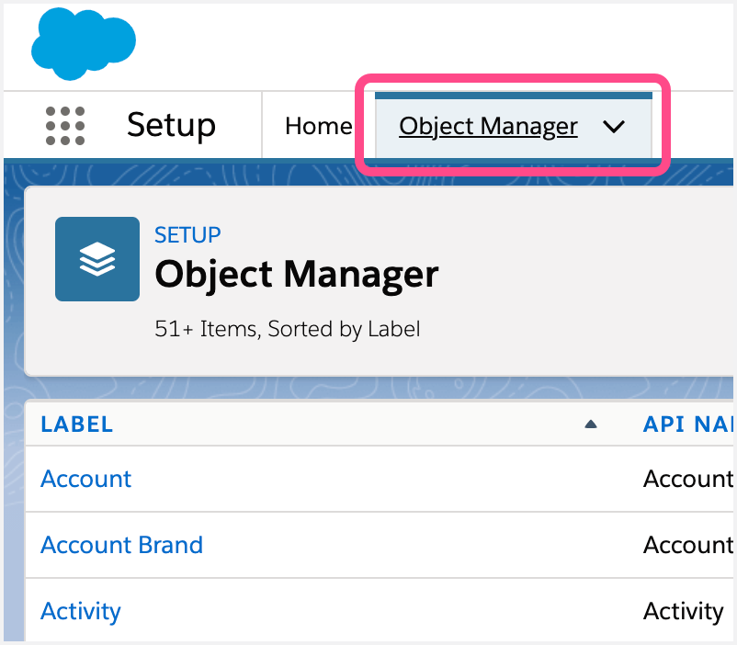Click the Setup app name label
The image size is (737, 645).
coord(171,125)
